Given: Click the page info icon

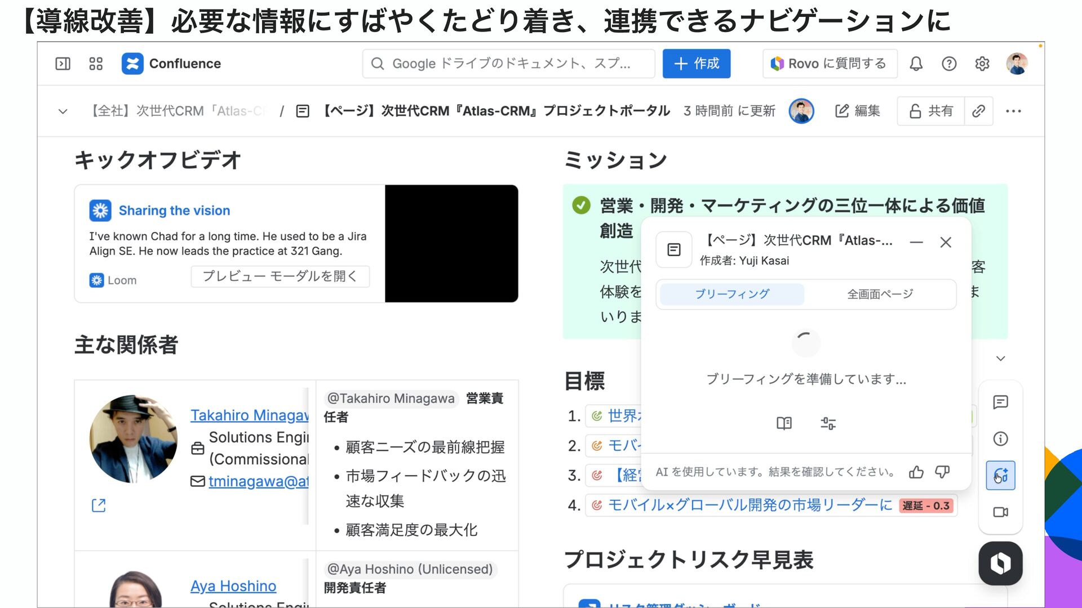Looking at the screenshot, I should [x=1000, y=439].
